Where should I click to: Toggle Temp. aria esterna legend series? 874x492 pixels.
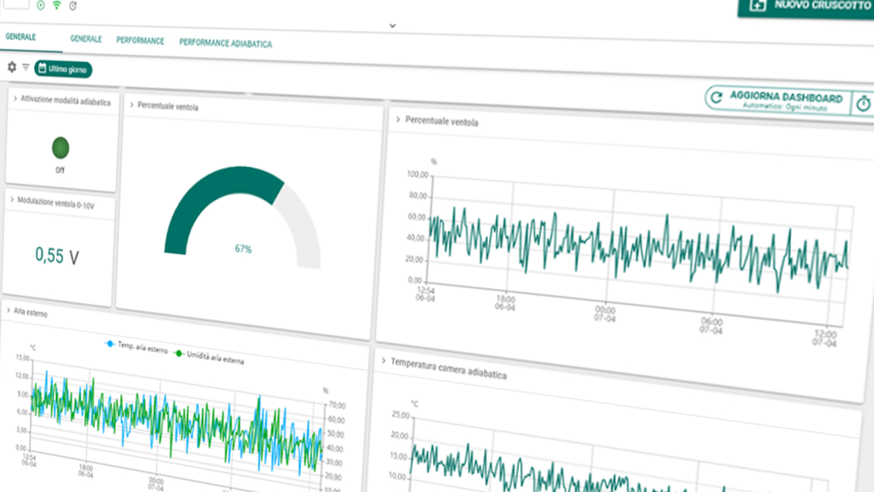[x=137, y=347]
